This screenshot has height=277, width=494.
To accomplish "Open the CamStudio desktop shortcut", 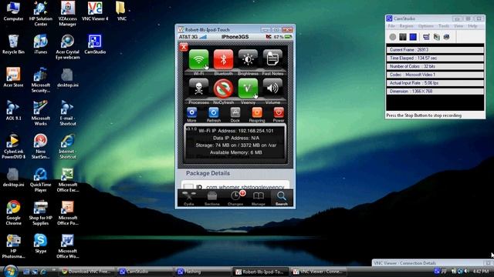I will (x=95, y=45).
